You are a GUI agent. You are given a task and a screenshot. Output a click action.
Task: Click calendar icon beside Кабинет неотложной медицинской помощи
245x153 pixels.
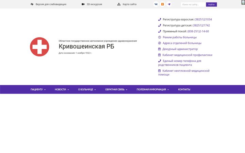[159, 71]
